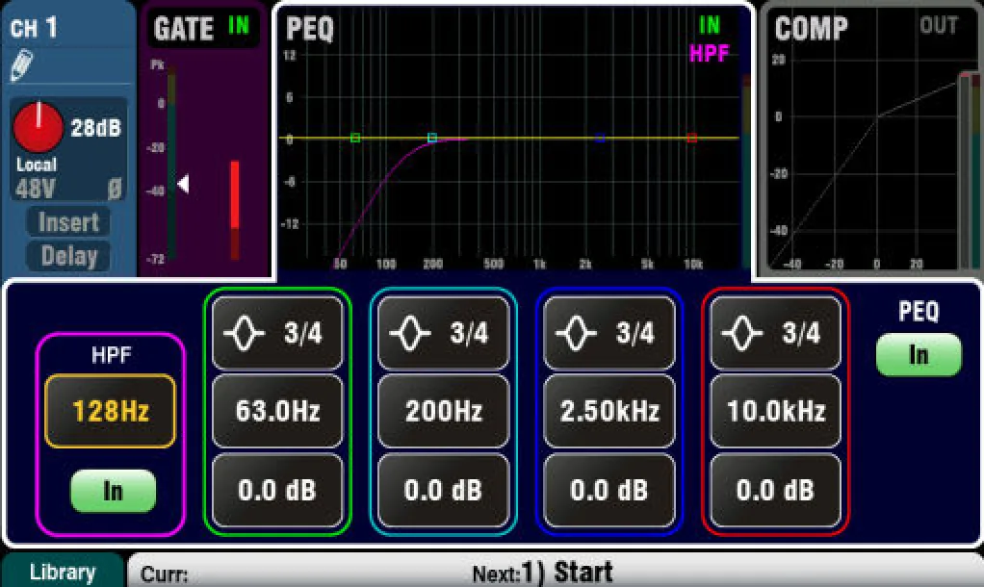Select the 2.50kHz frequency field
This screenshot has width=984, height=587.
pyautogui.click(x=609, y=412)
